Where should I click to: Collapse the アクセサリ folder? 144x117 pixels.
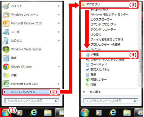[109, 4]
